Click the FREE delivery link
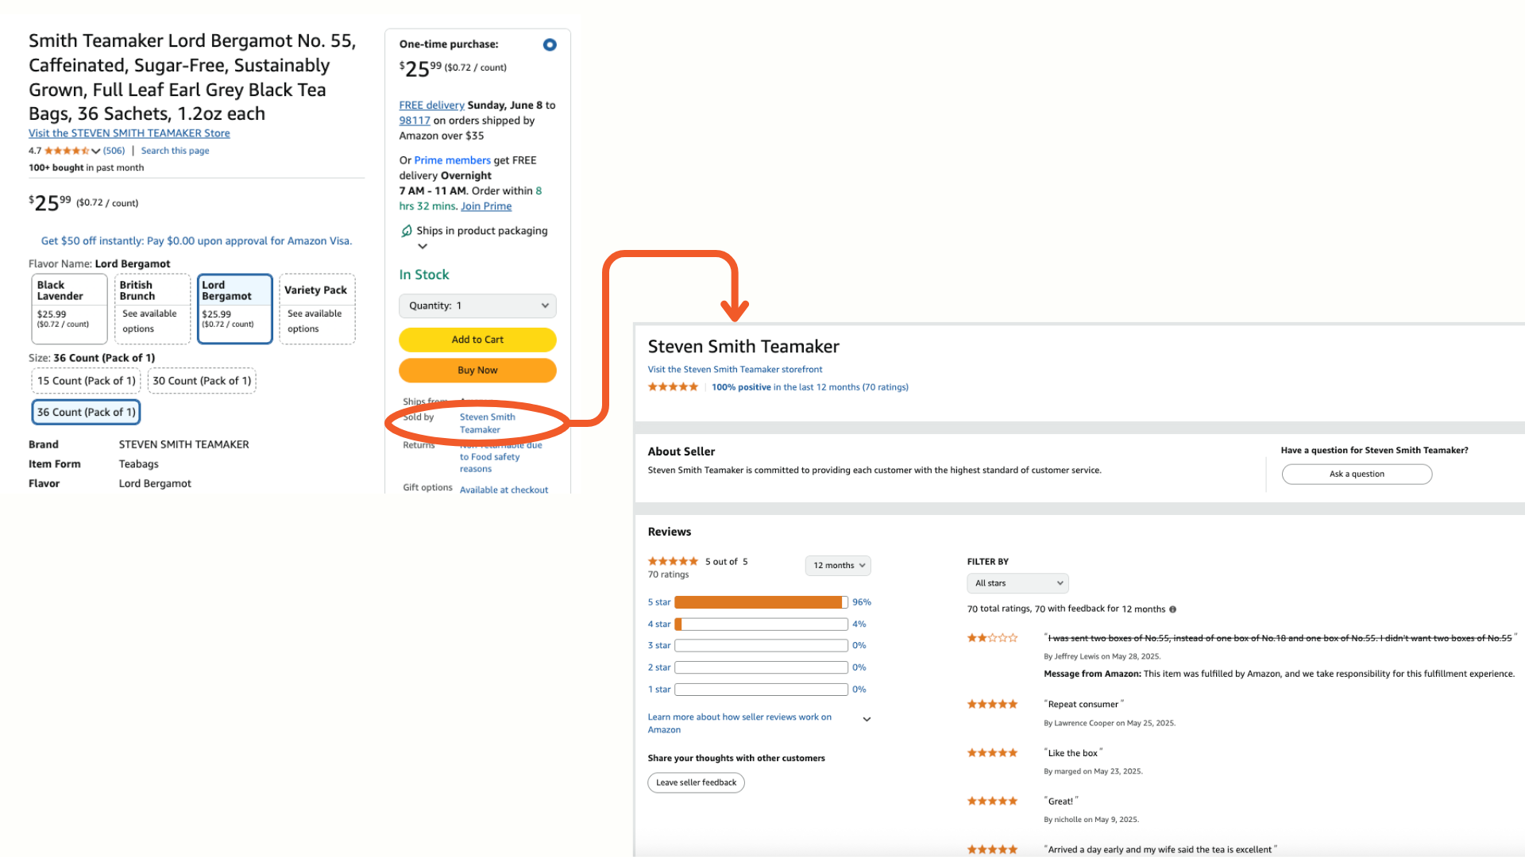1525x857 pixels. click(431, 106)
